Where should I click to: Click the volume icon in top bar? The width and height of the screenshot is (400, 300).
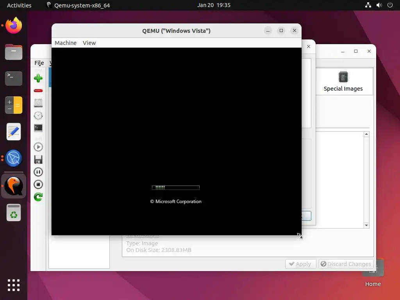(379, 5)
